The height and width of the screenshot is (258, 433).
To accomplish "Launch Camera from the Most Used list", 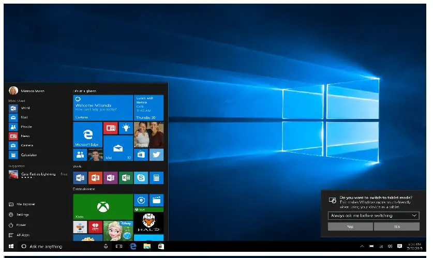I will tap(21, 145).
